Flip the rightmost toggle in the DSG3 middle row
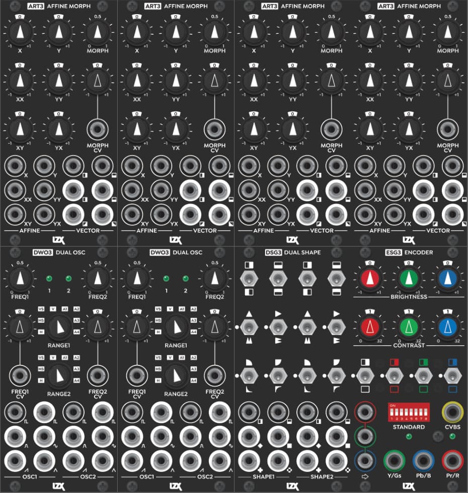This screenshot has height=493, width=468. tap(337, 327)
